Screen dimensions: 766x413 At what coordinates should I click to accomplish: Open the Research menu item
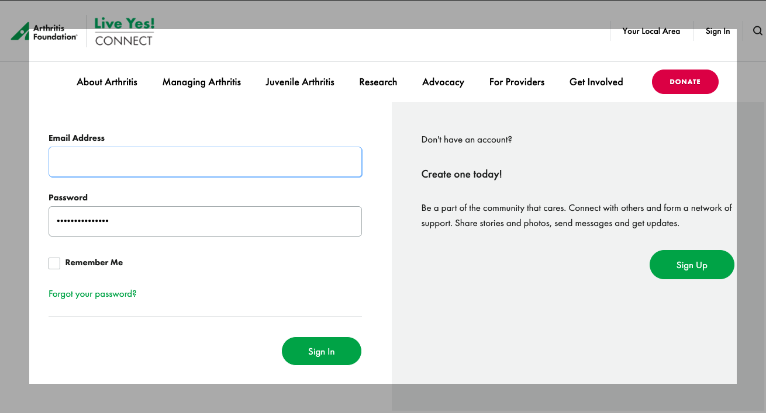point(378,82)
